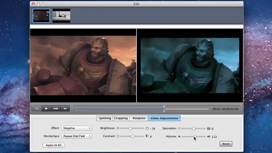Click the quiet speaker volume icon
The image size is (272, 153).
pos(179,136)
